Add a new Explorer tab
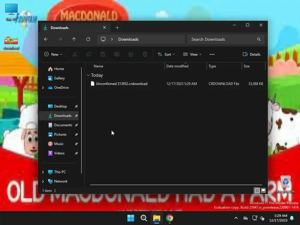The width and height of the screenshot is (300, 225). (117, 28)
